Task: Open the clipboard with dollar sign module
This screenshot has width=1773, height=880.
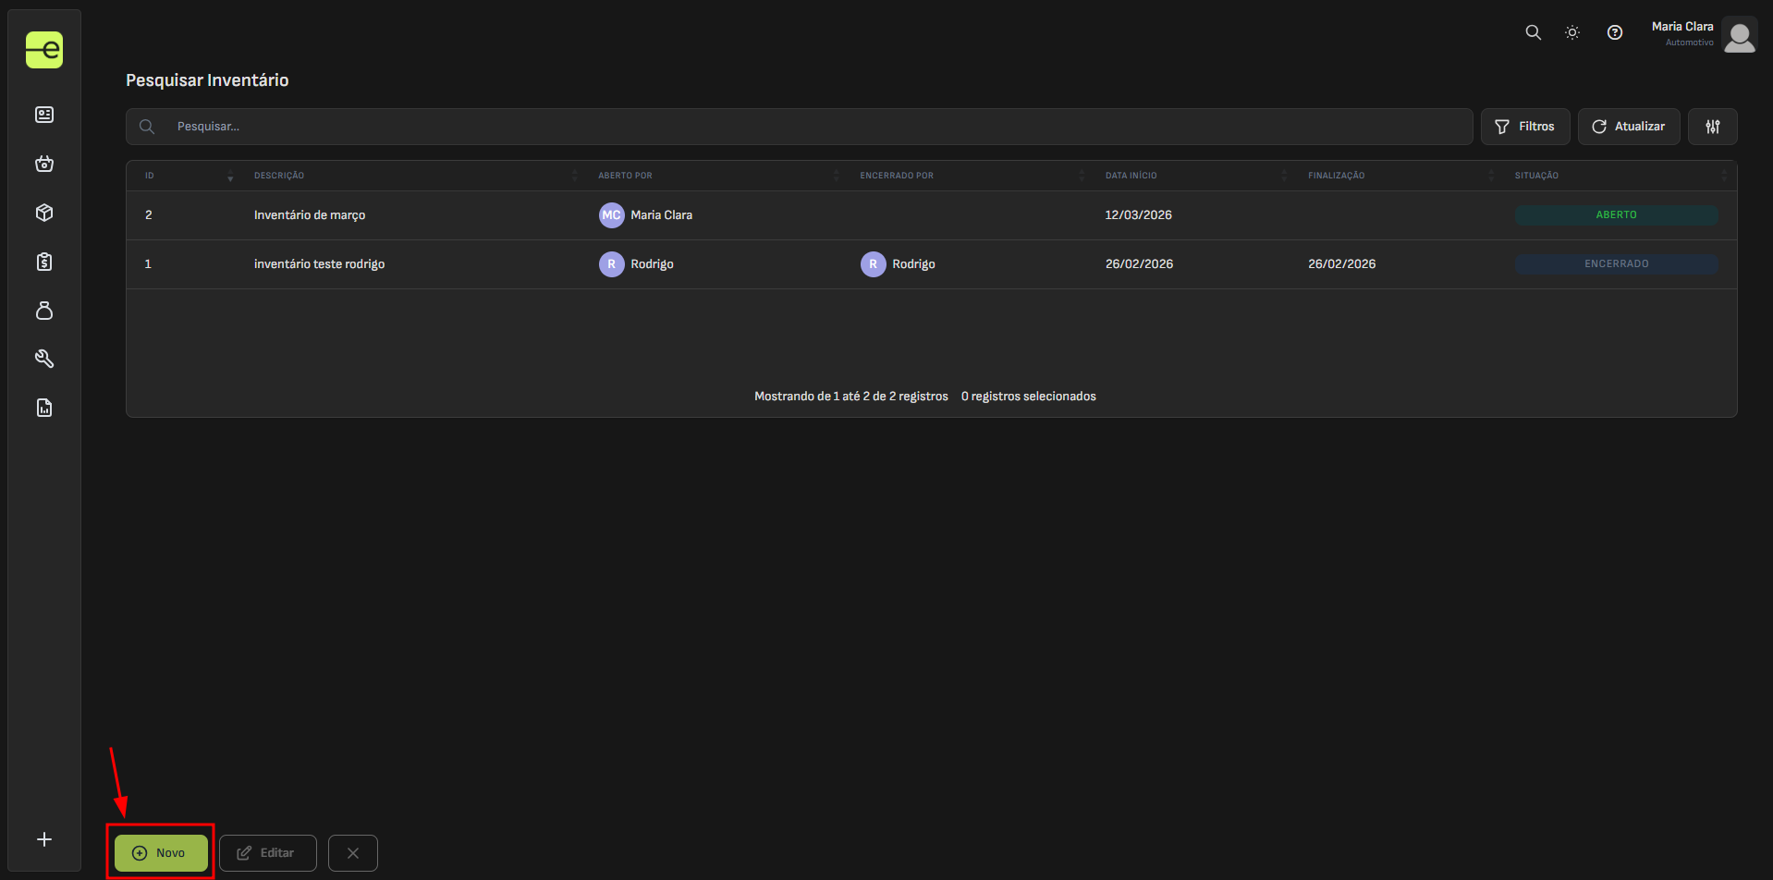Action: [44, 262]
